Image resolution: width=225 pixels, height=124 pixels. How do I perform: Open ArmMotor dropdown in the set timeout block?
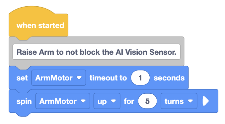58,78
